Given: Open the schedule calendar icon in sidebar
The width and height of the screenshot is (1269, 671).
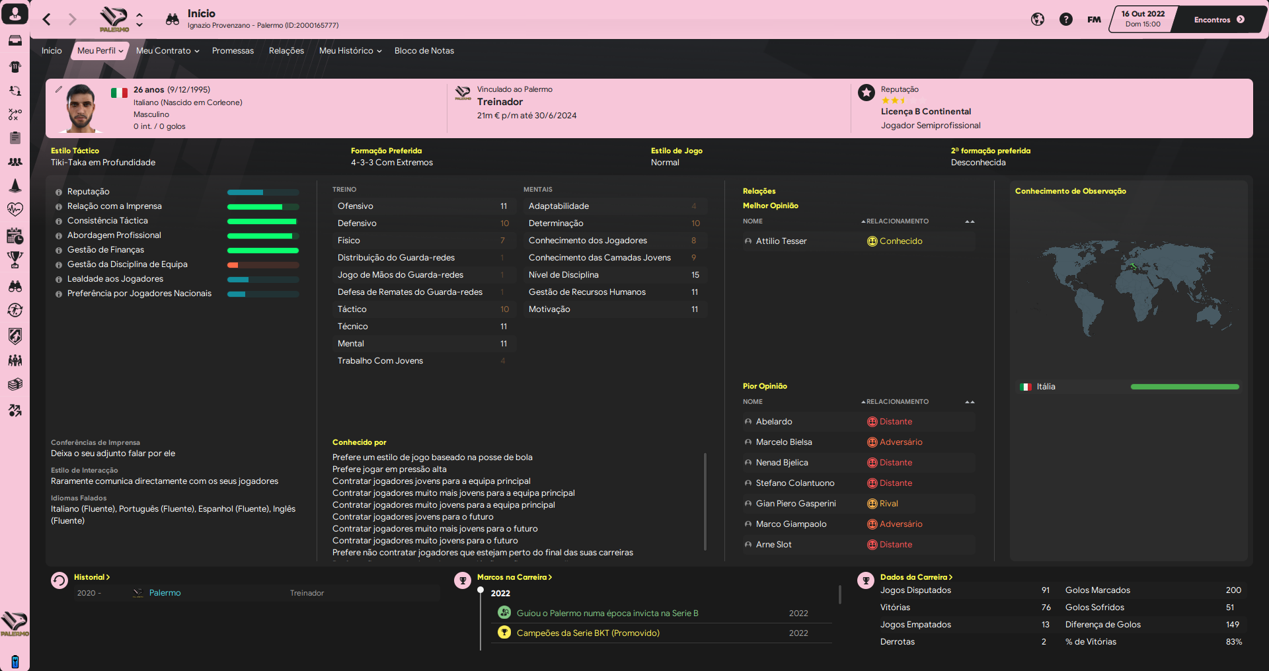Looking at the screenshot, I should point(15,235).
